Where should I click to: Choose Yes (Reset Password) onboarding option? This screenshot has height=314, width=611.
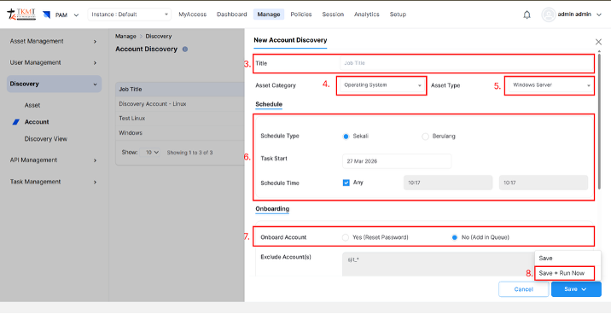346,237
